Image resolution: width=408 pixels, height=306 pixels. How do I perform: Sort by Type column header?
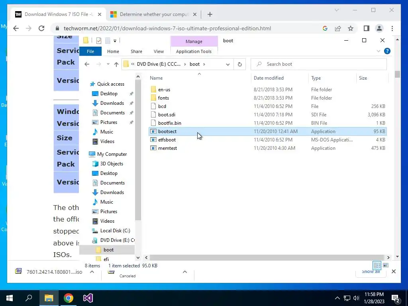316,78
